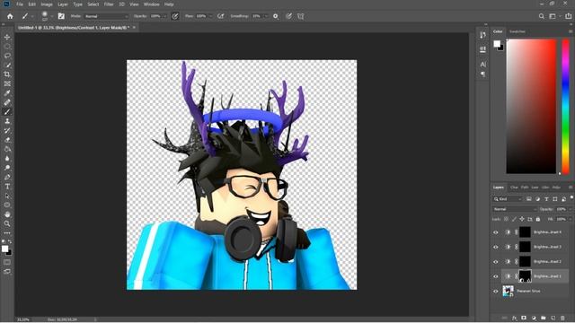This screenshot has width=575, height=323.
Task: Select the Elliptical Marquee tool
Action: (x=7, y=47)
